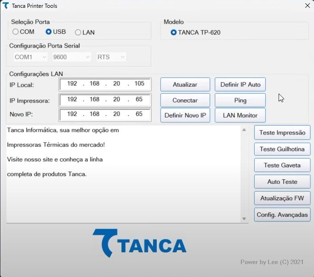Click Novo IP last octet field
The height and width of the screenshot is (277, 314).
[139, 114]
